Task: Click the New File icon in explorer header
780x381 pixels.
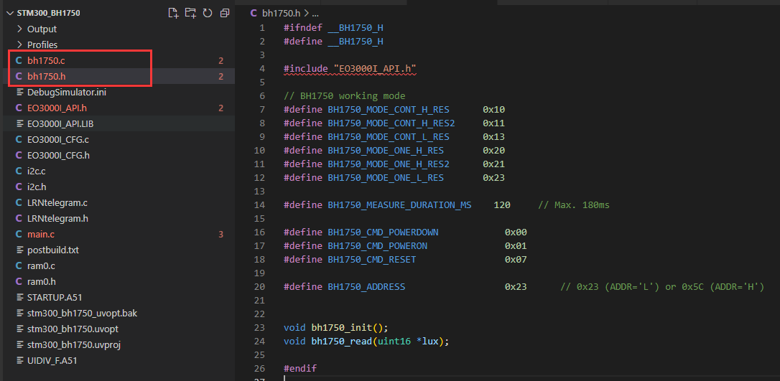Action: coord(173,13)
